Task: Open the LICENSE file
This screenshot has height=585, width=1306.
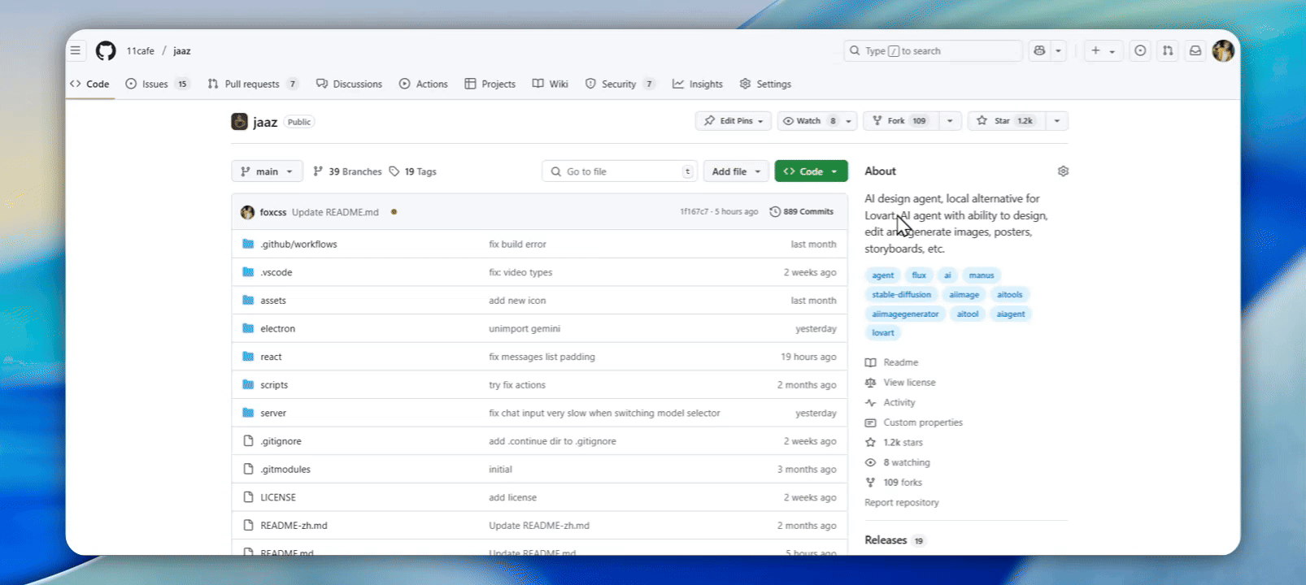Action: (278, 497)
